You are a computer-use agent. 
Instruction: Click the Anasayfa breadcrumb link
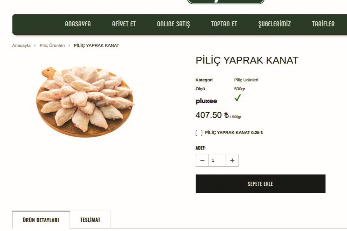coord(21,45)
